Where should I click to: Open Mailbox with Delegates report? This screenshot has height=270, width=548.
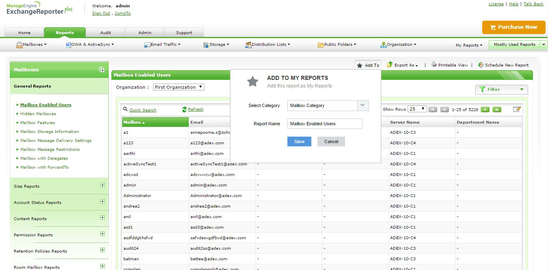click(x=44, y=159)
